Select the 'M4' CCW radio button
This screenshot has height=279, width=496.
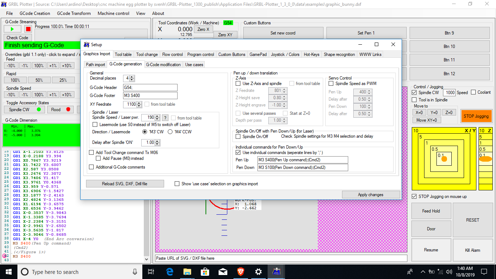(170, 132)
